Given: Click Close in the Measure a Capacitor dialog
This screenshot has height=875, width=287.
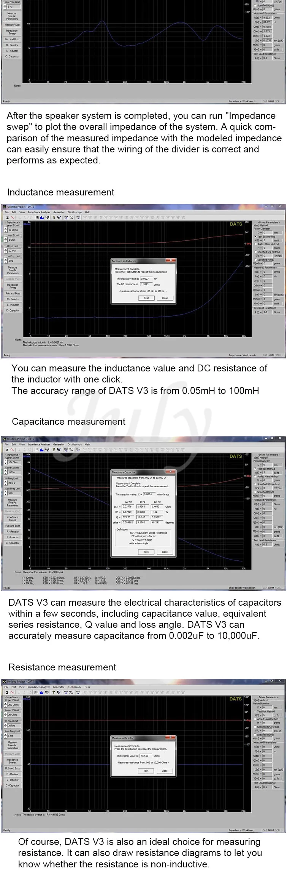Looking at the screenshot, I should point(165,552).
